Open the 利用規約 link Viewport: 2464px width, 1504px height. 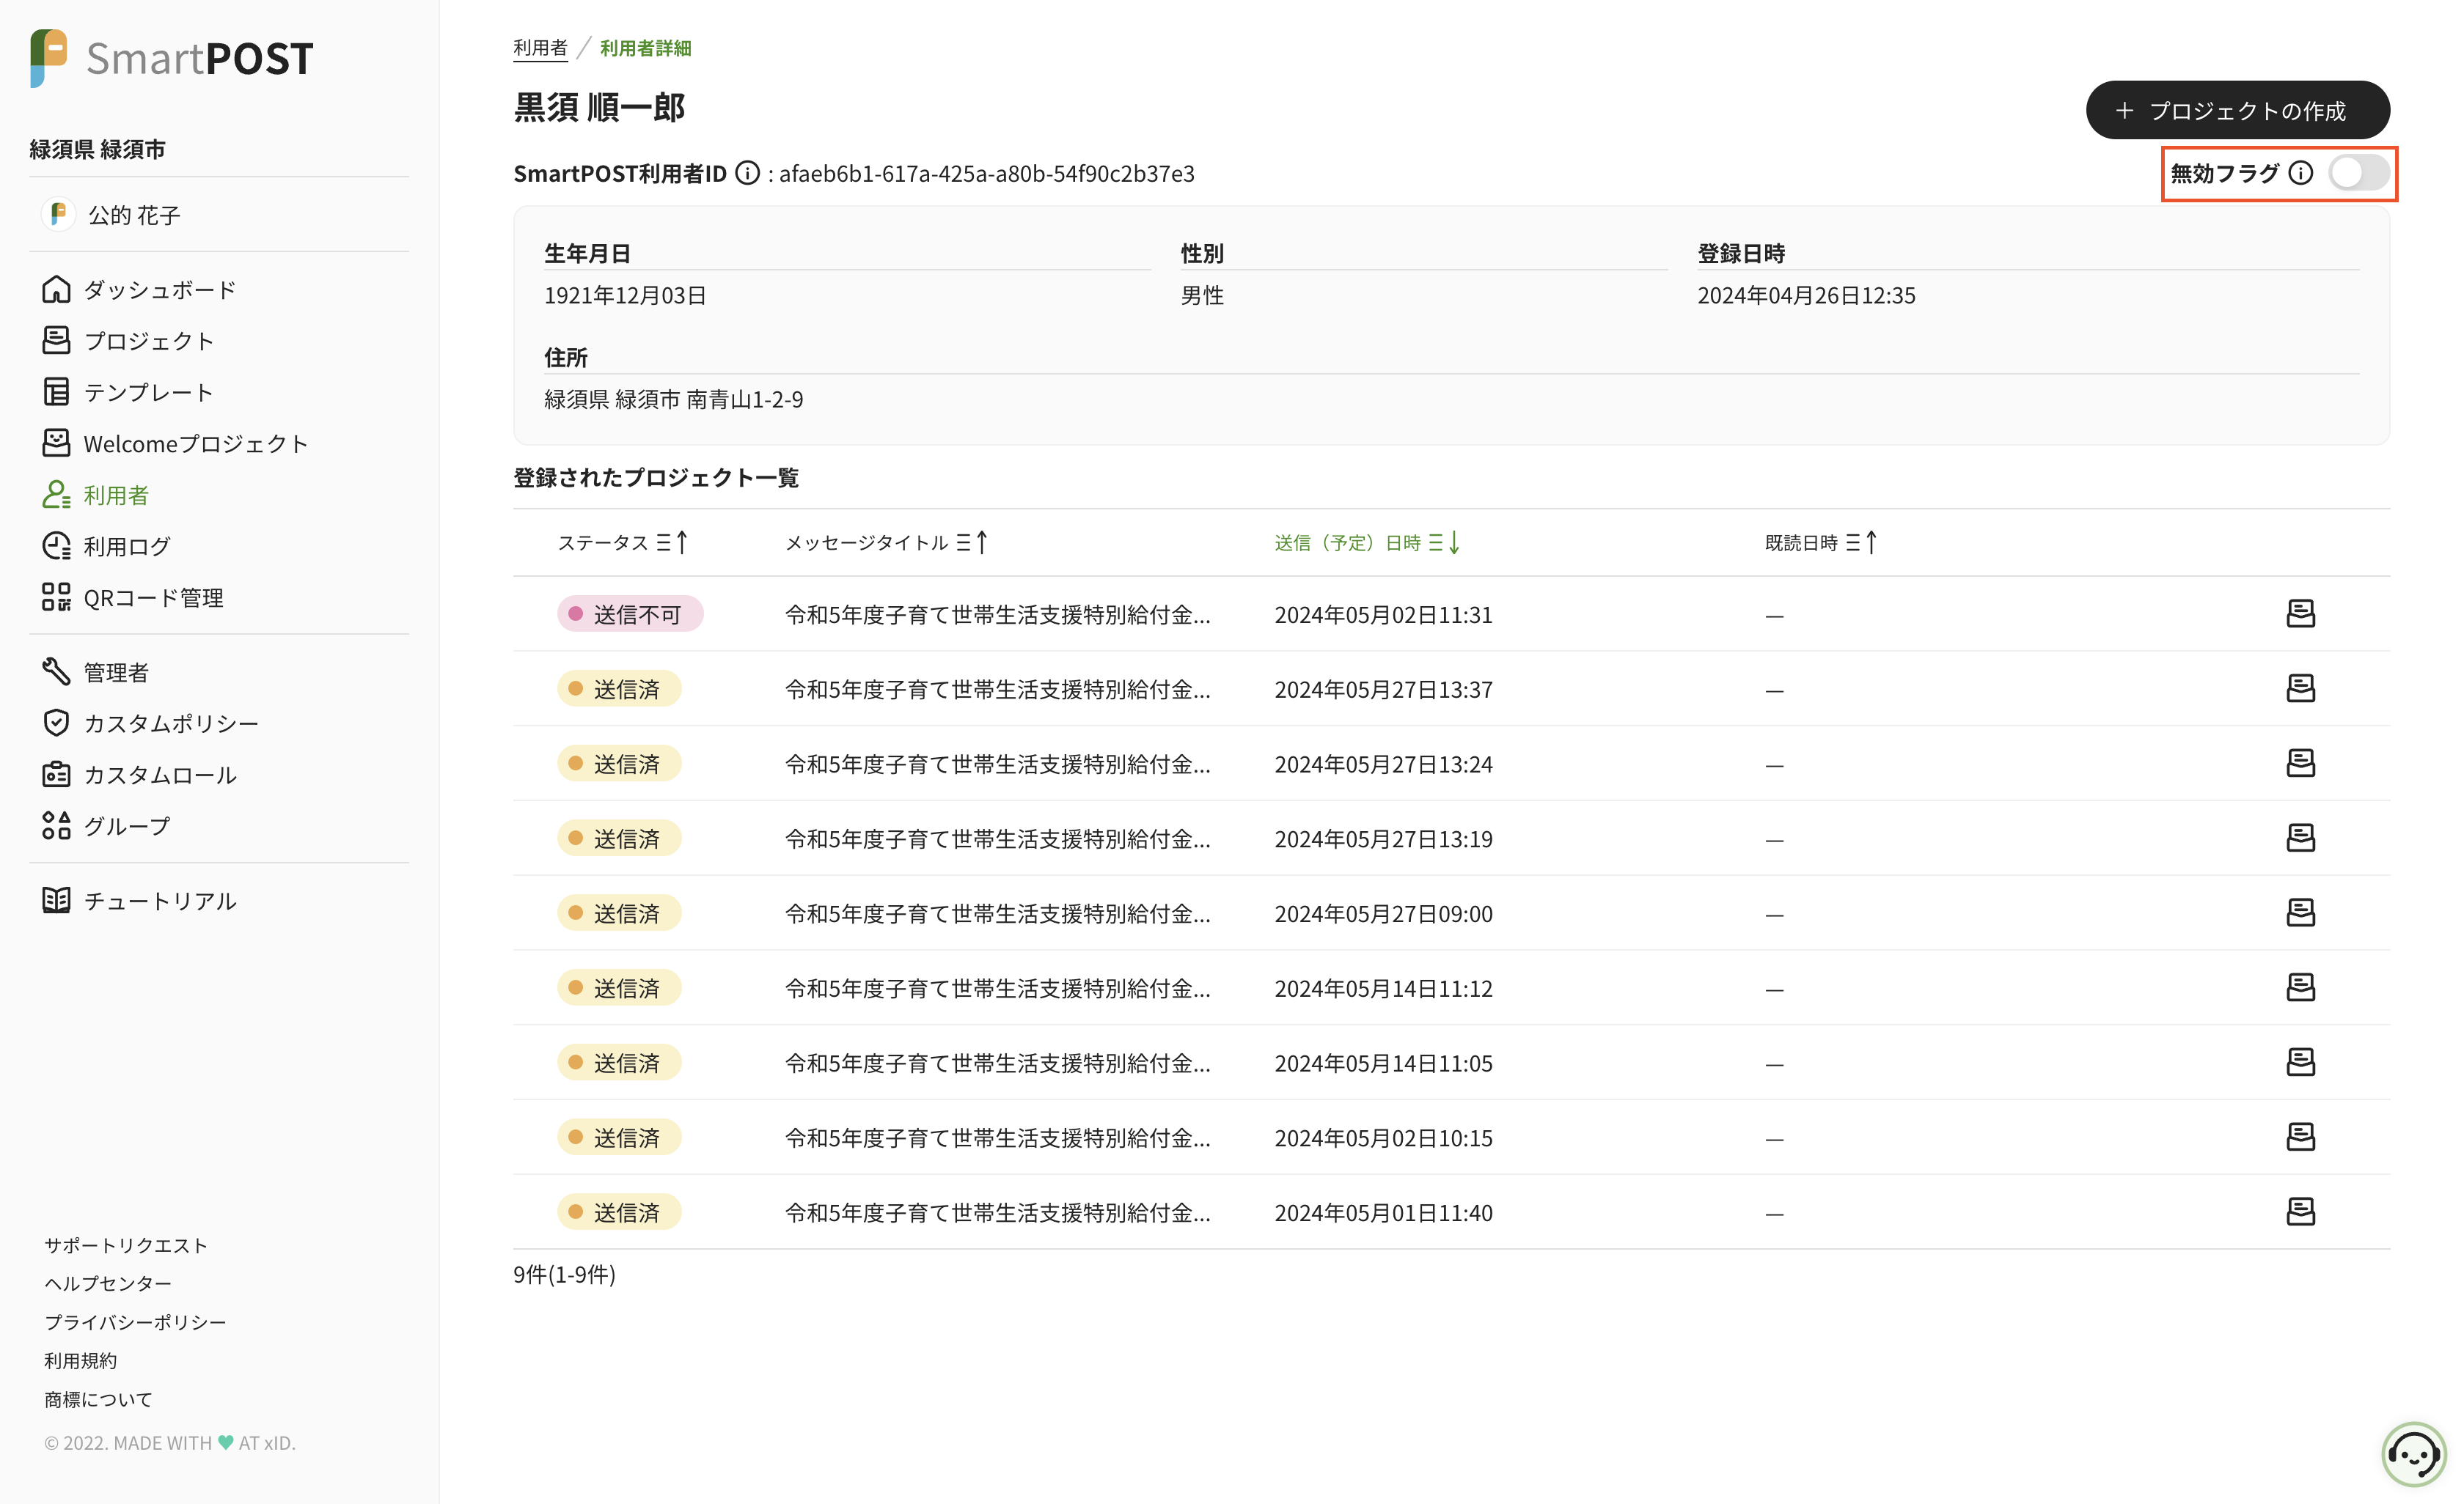[81, 1361]
